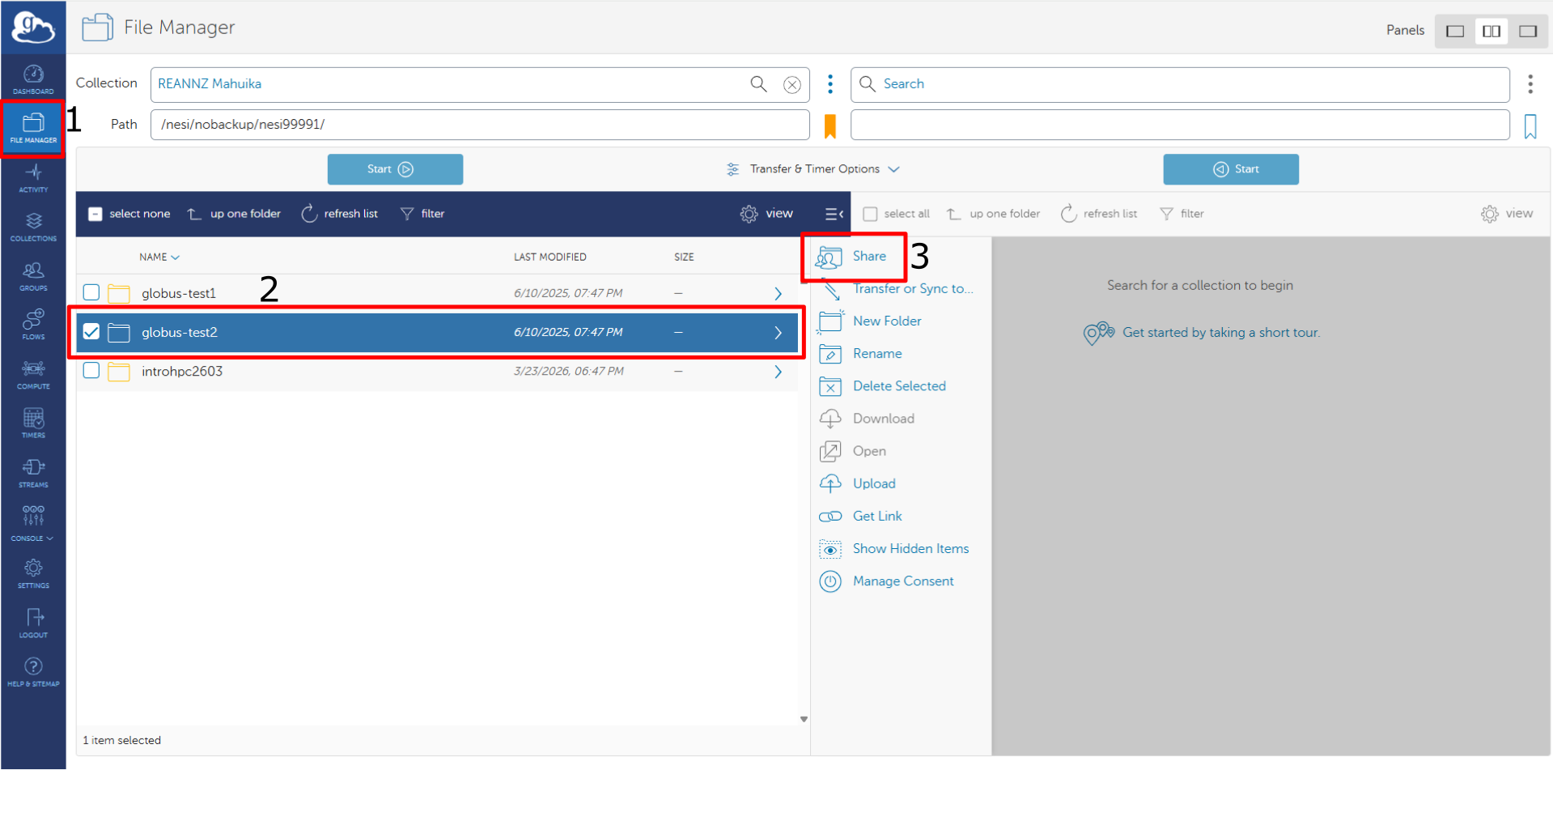The height and width of the screenshot is (834, 1553).
Task: Refresh the right pane list
Action: [1099, 214]
